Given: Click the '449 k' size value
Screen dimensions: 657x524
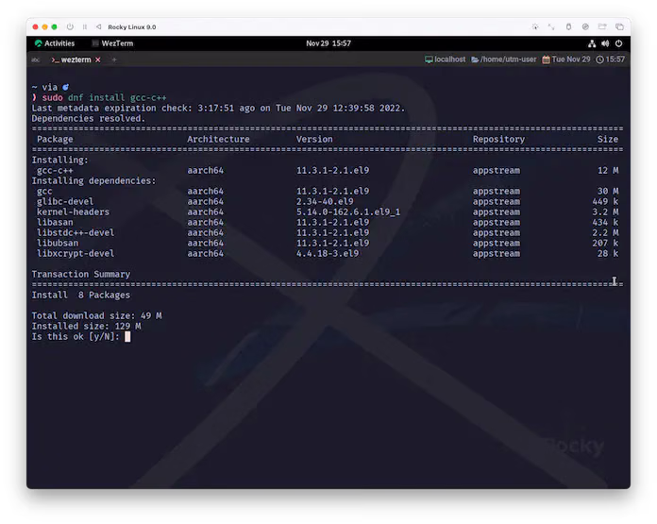Looking at the screenshot, I should (605, 201).
